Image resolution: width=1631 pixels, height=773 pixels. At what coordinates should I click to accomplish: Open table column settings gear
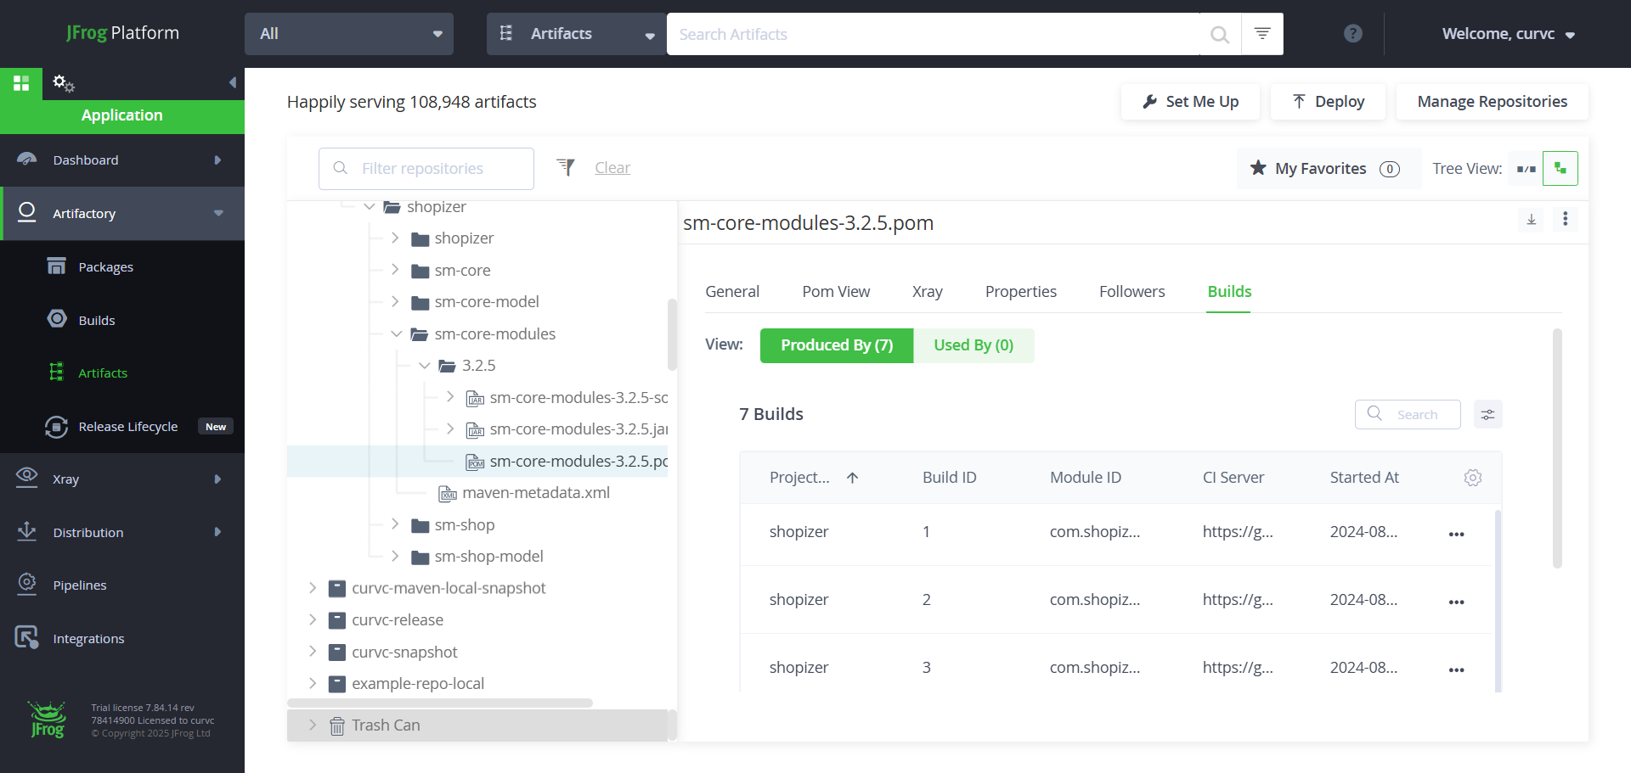1473,478
